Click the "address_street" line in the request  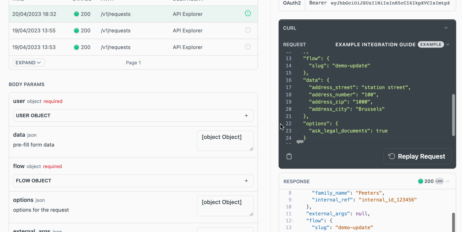360,87
